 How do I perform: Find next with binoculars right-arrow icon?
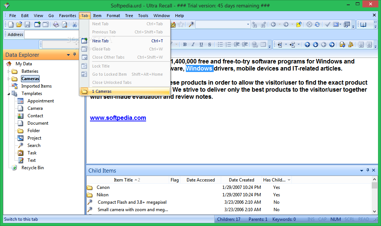tap(263, 24)
